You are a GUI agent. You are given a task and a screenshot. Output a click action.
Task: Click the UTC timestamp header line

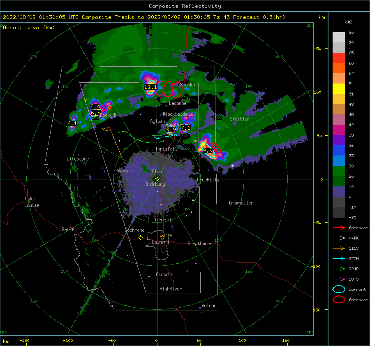coord(144,17)
